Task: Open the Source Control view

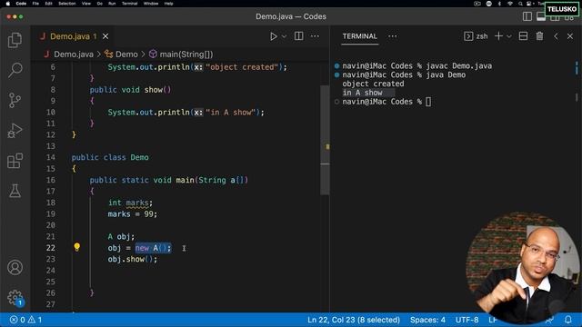Action: coord(15,100)
